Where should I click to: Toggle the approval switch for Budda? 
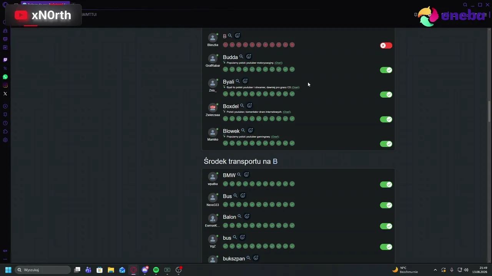click(x=386, y=70)
